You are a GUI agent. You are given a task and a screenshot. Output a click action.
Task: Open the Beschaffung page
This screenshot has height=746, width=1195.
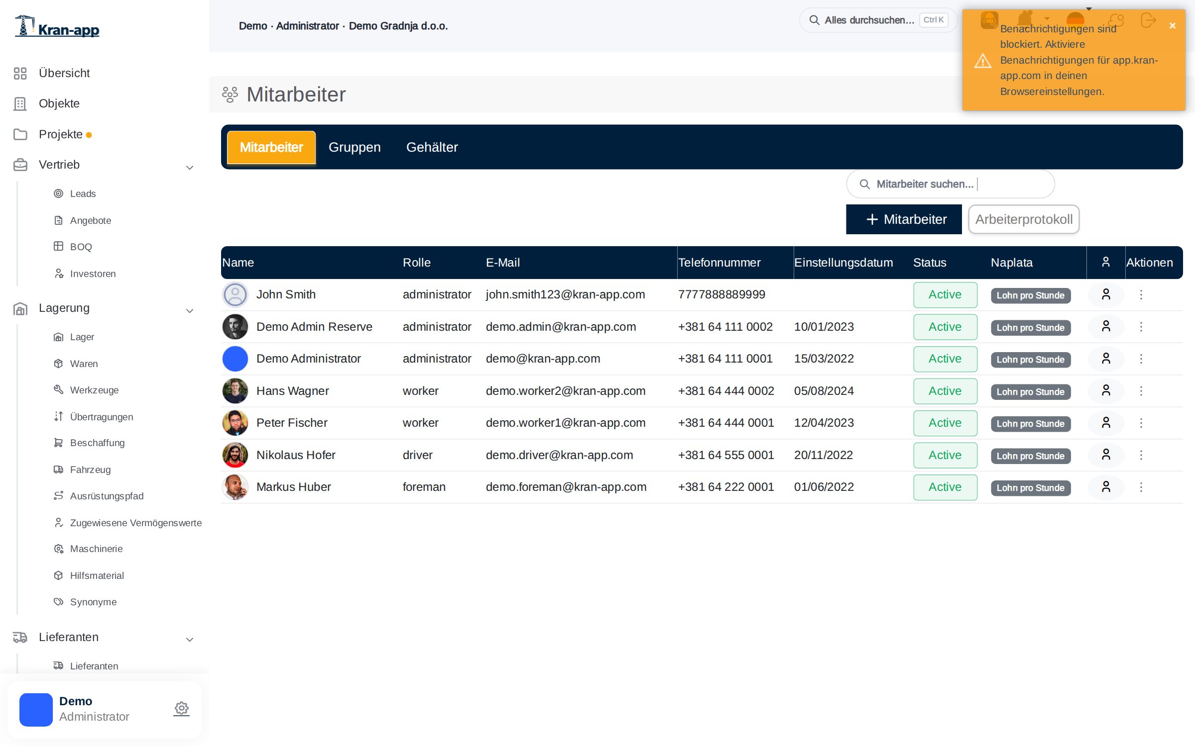point(97,443)
